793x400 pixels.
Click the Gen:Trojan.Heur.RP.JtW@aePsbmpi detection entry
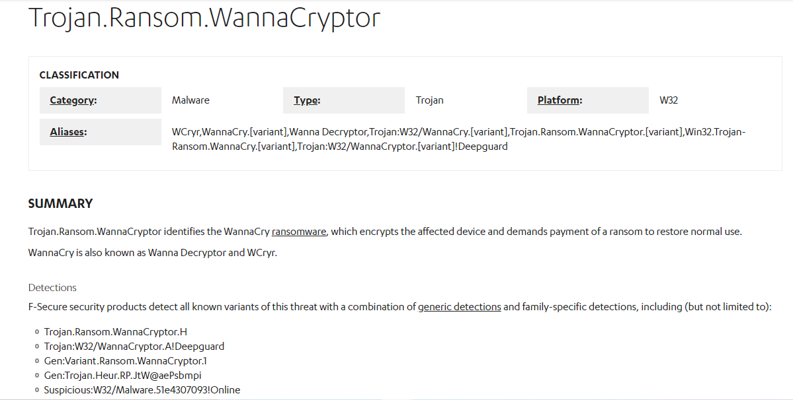[x=122, y=376]
